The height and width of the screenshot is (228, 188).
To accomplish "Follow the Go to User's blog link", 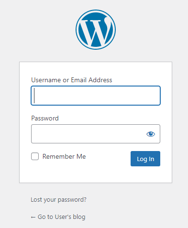I will 58,217.
